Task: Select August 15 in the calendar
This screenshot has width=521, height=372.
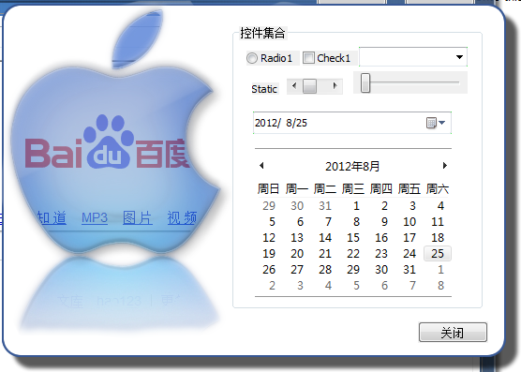Action: (353, 238)
